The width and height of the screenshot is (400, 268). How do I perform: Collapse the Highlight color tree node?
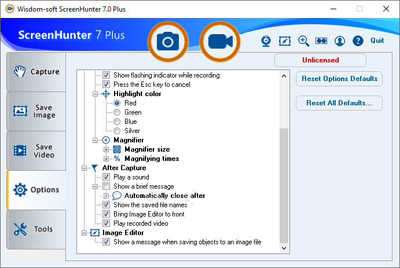point(95,94)
